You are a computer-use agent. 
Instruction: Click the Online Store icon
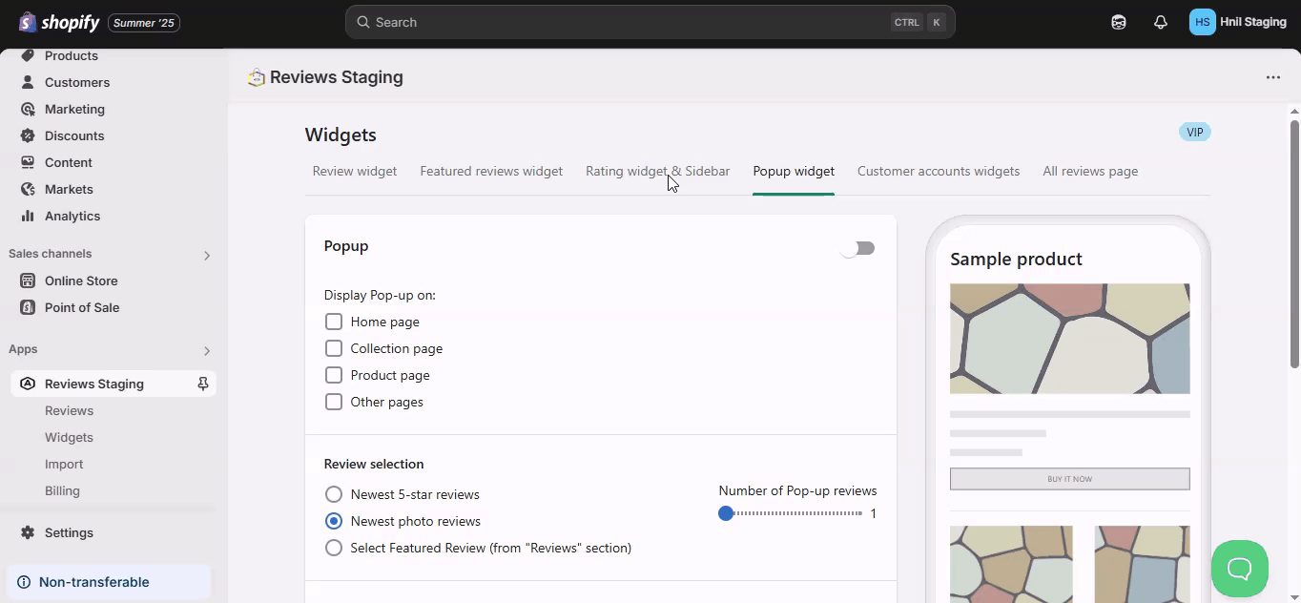pyautogui.click(x=28, y=281)
